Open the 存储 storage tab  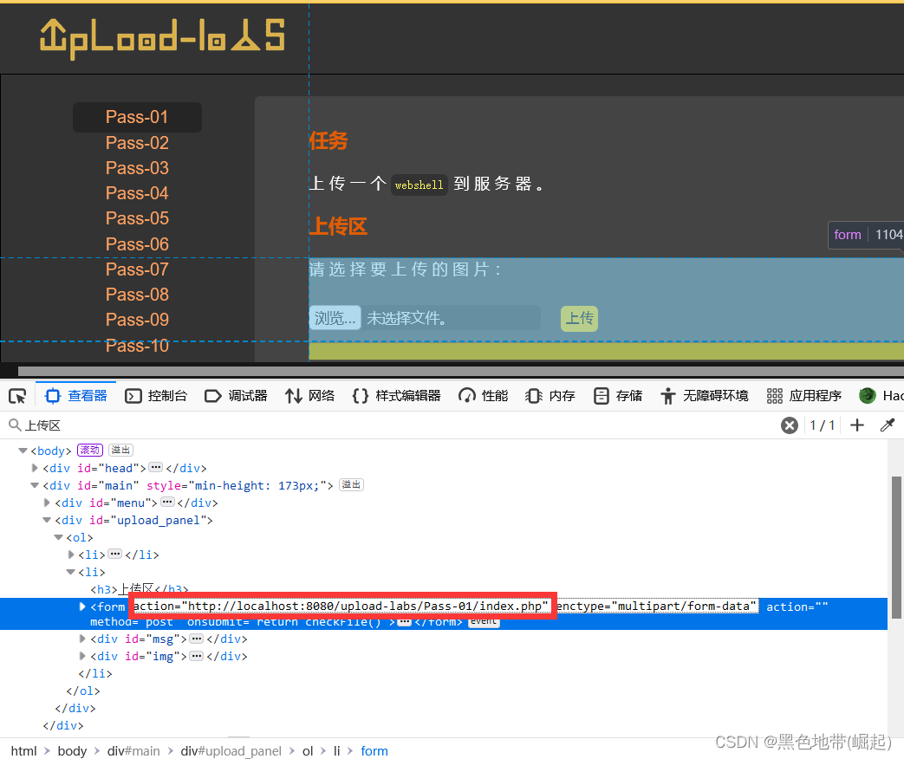click(x=618, y=396)
